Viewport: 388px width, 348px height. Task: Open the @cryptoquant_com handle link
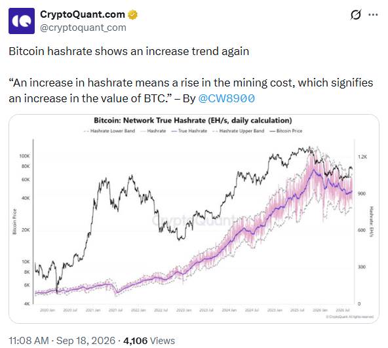[x=83, y=28]
